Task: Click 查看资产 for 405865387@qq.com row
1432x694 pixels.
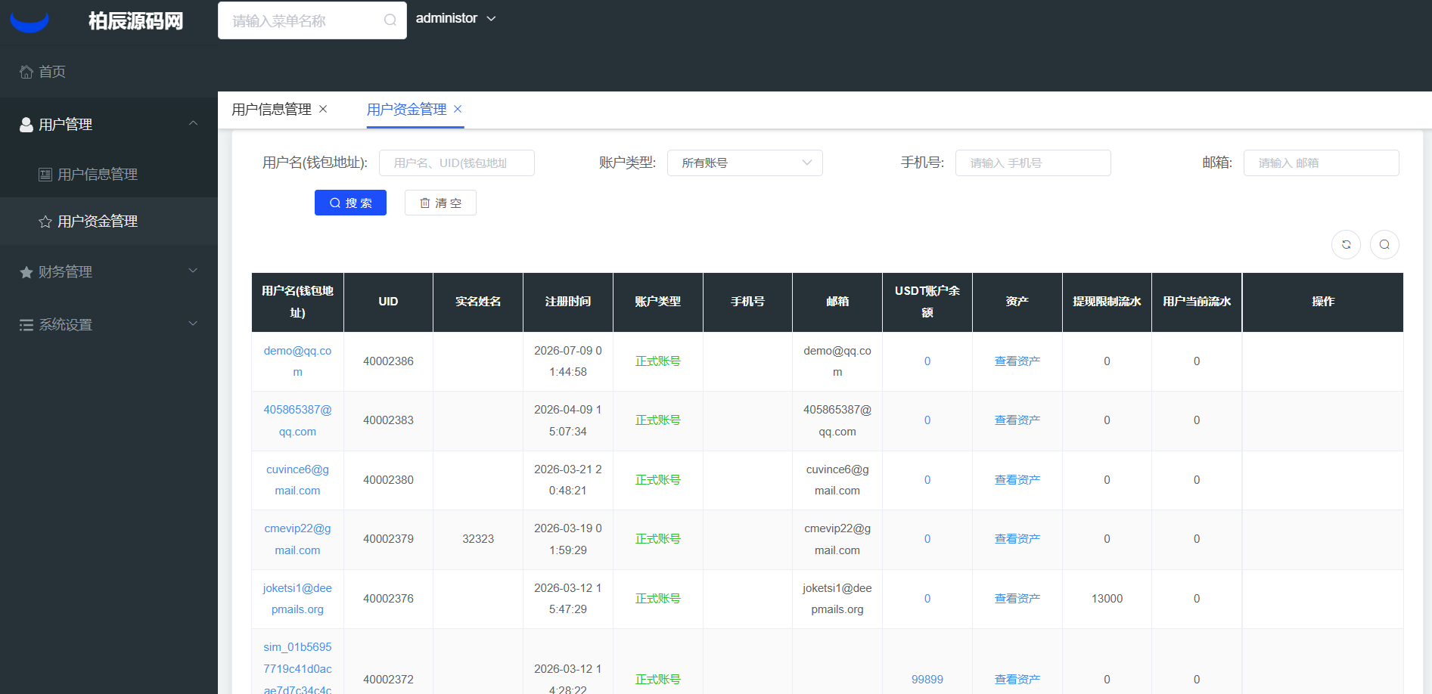Action: pos(1017,420)
